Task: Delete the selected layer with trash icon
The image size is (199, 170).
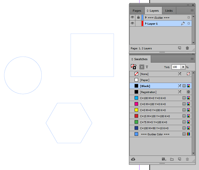Action: click(187, 48)
